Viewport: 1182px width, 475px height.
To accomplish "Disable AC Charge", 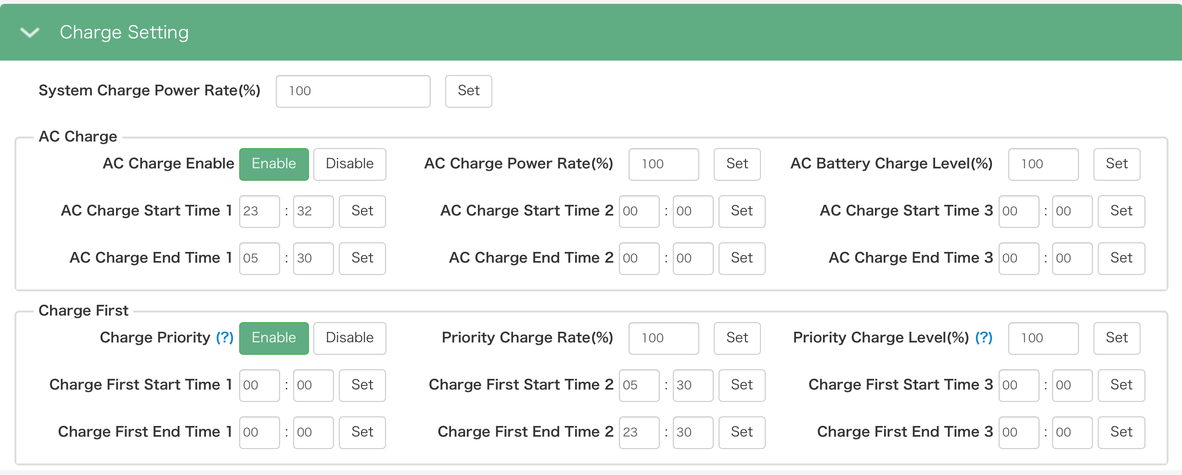I will [x=350, y=164].
